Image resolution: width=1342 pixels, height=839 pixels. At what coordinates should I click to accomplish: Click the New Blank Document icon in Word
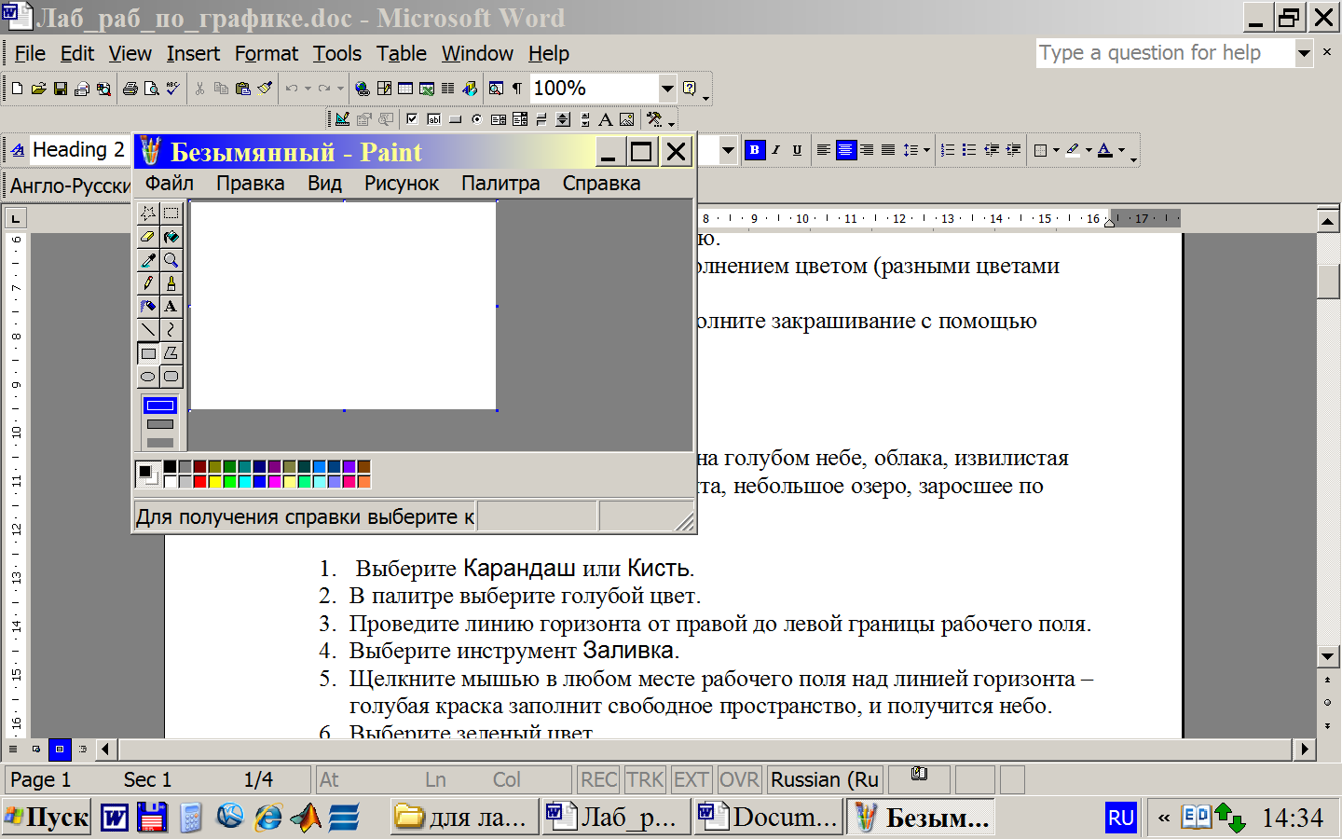click(x=17, y=89)
